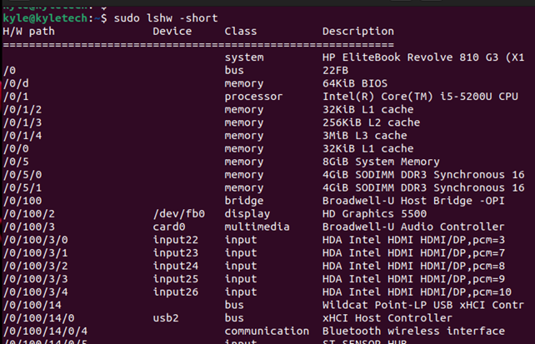The image size is (535, 344).
Task: Click the '8GiB System Memory' entry
Action: 381,162
